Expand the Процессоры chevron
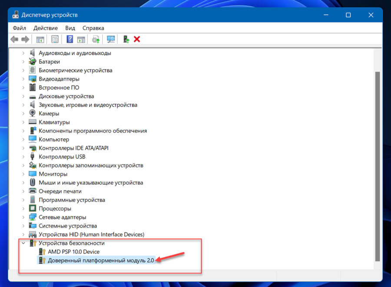This screenshot has width=391, height=287. pyautogui.click(x=23, y=208)
